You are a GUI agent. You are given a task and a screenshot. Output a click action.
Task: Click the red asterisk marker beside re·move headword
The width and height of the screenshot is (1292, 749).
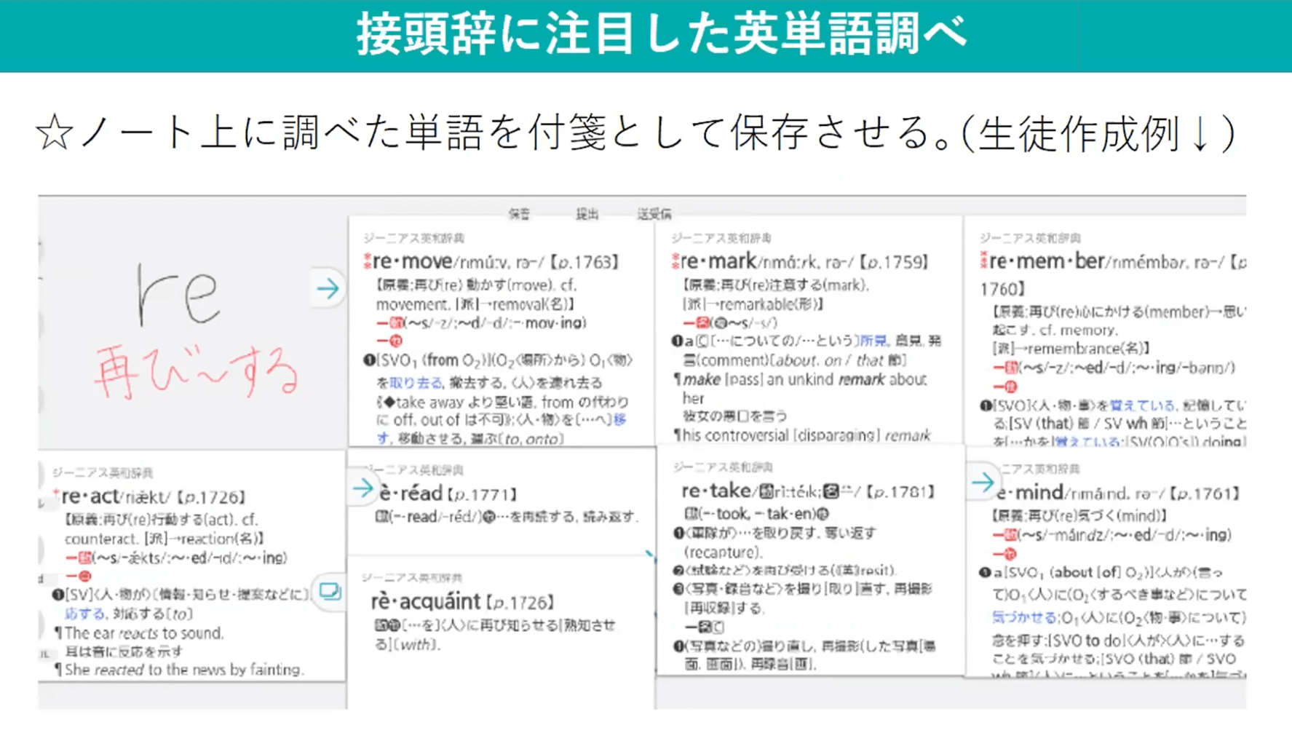(366, 260)
